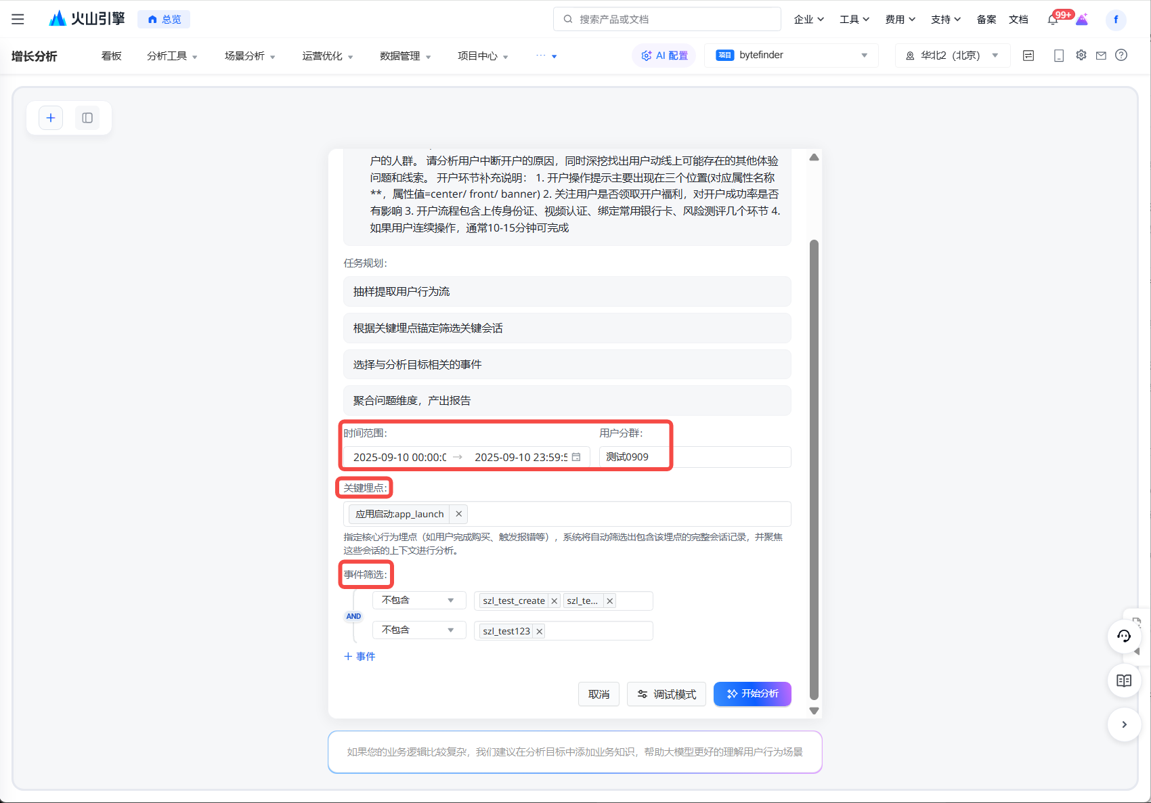Viewport: 1151px width, 803px height.
Task: Click the 取消 button
Action: click(599, 694)
